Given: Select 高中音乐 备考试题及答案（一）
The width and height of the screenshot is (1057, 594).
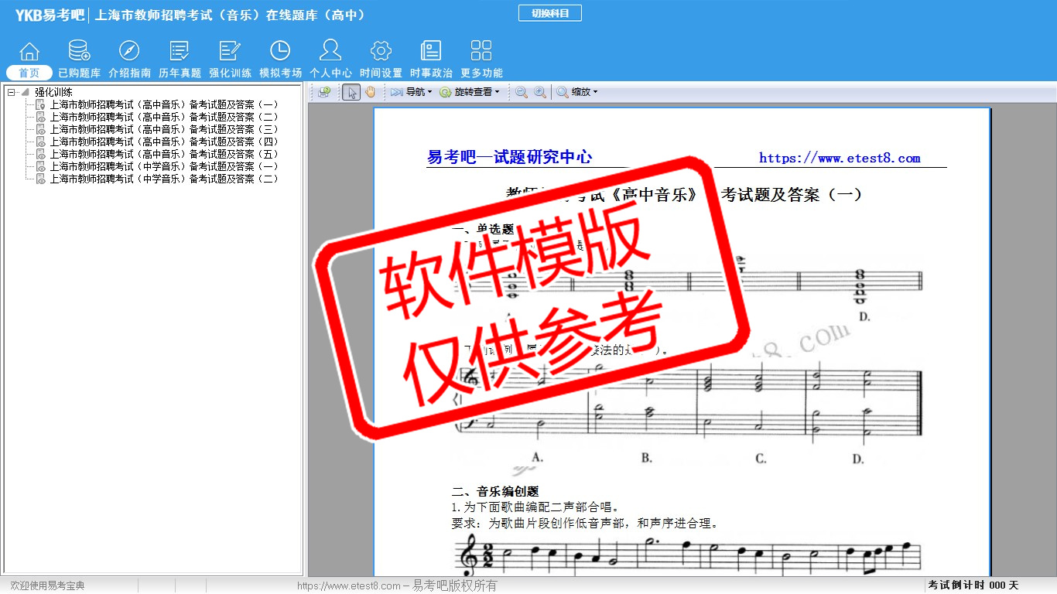Looking at the screenshot, I should [163, 104].
